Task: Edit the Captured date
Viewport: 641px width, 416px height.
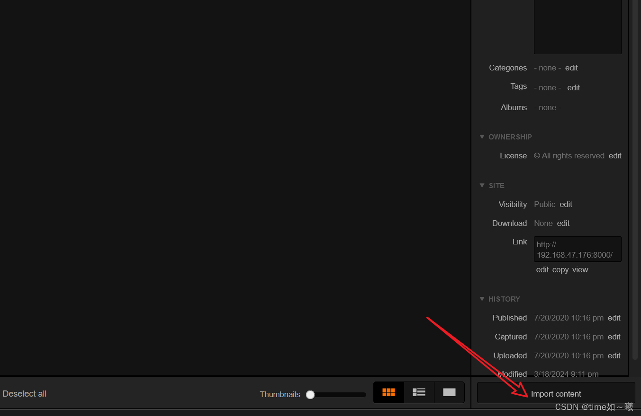Action: point(614,337)
